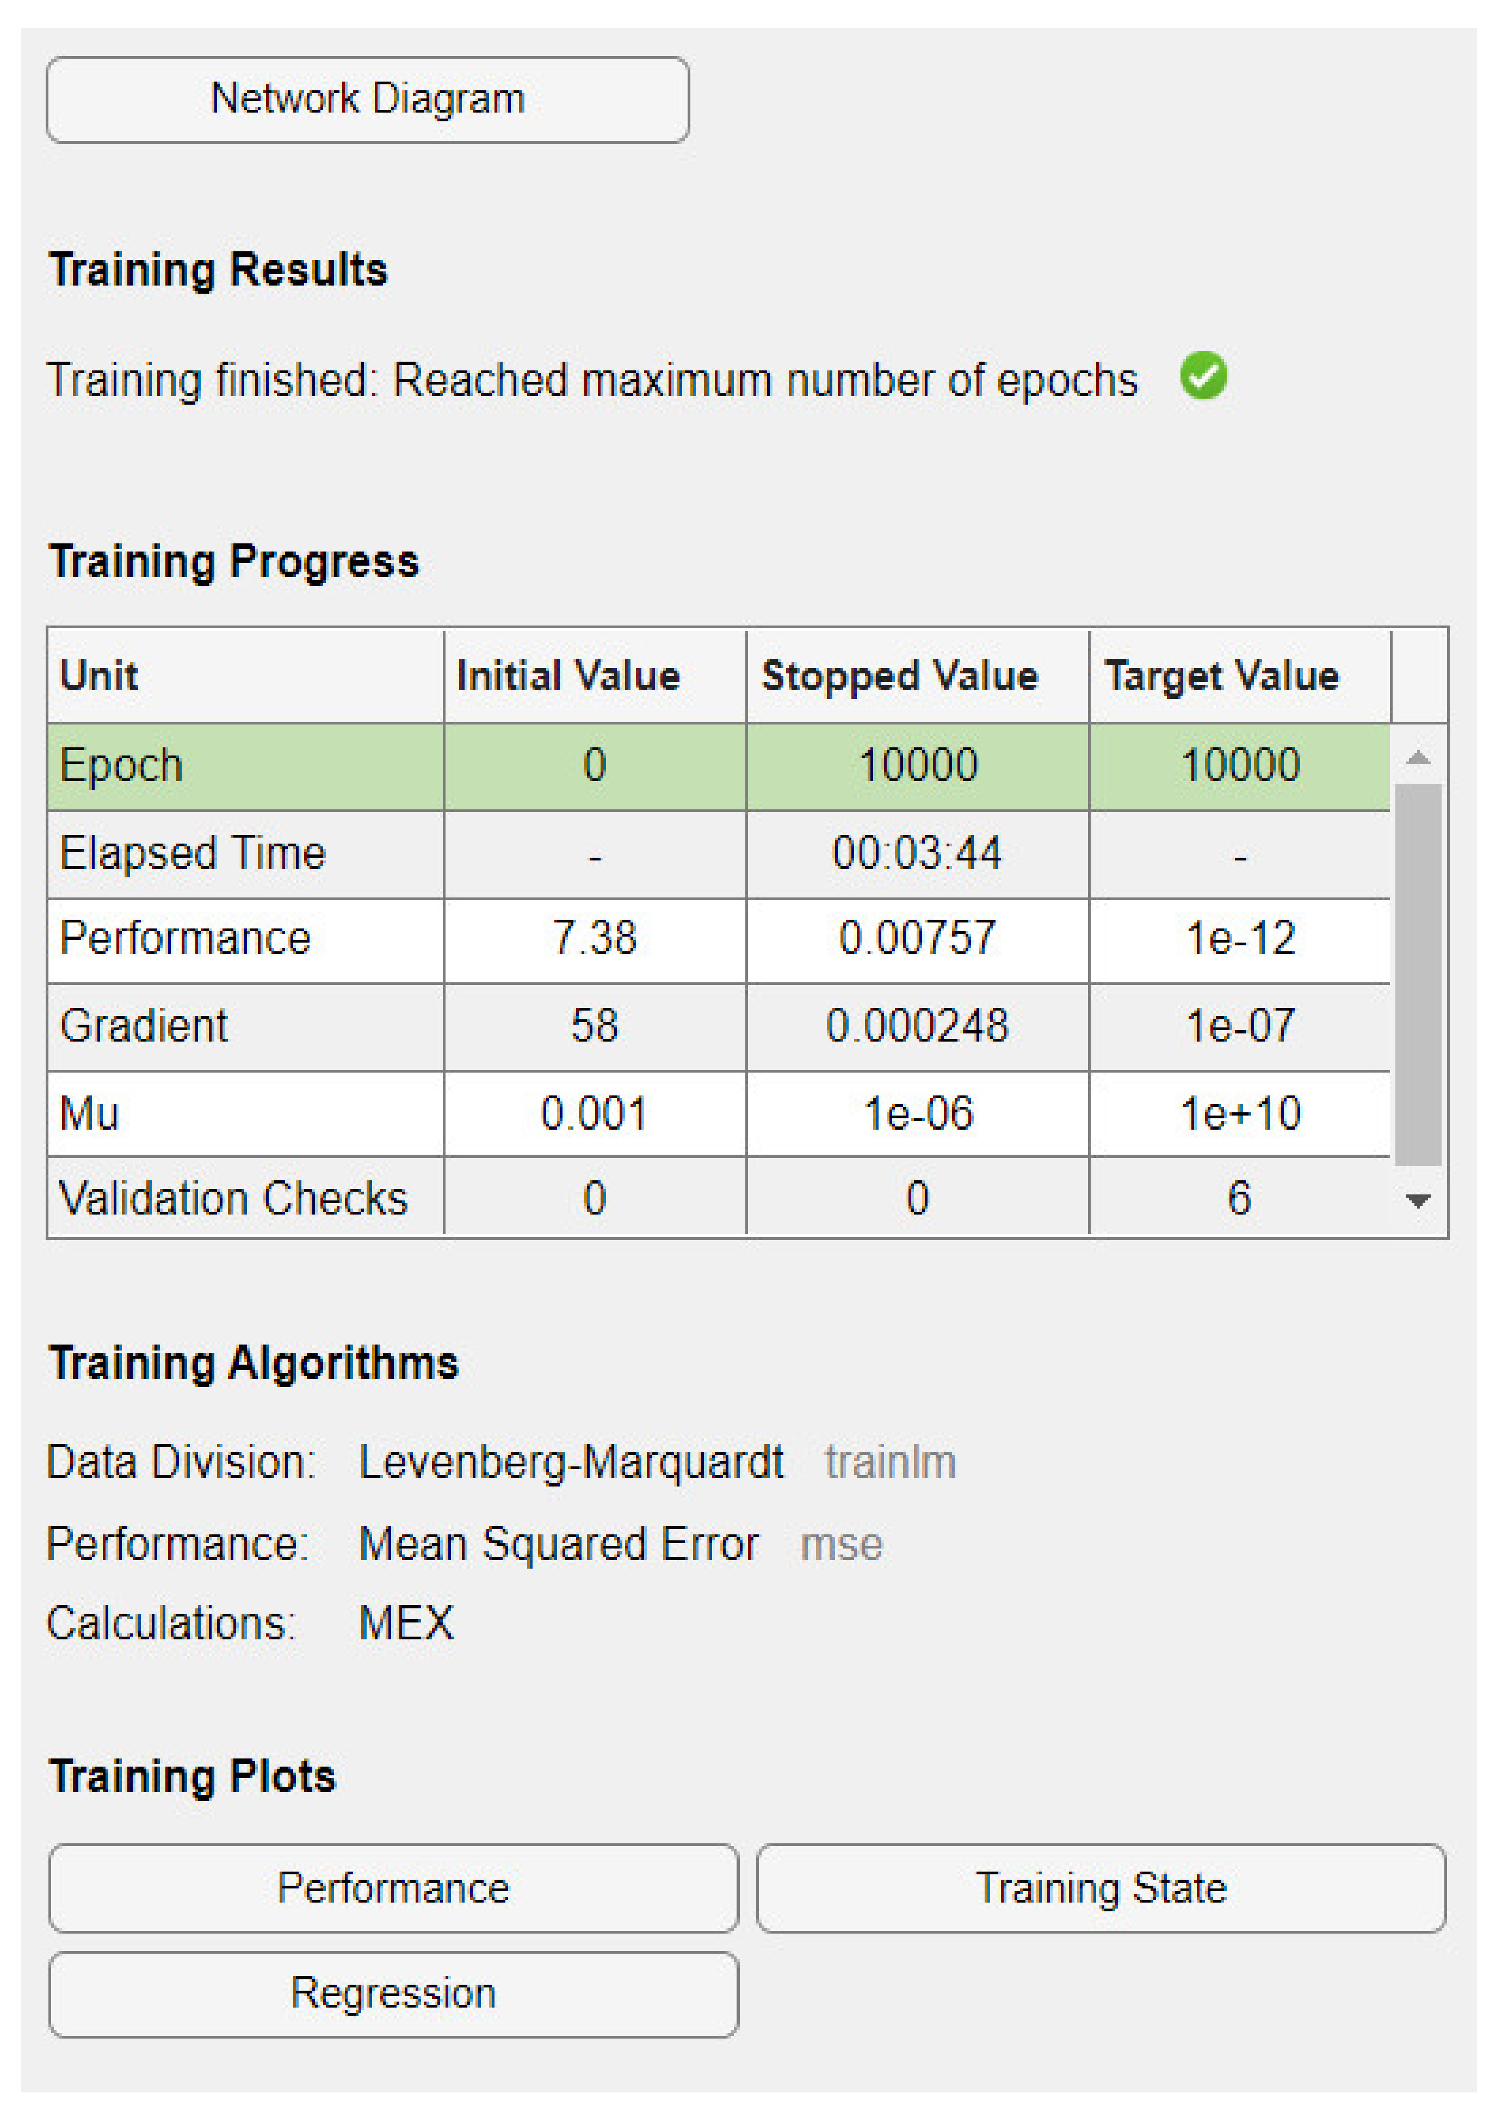The height and width of the screenshot is (2112, 1502).
Task: Click the mse performance function link
Action: click(840, 1544)
